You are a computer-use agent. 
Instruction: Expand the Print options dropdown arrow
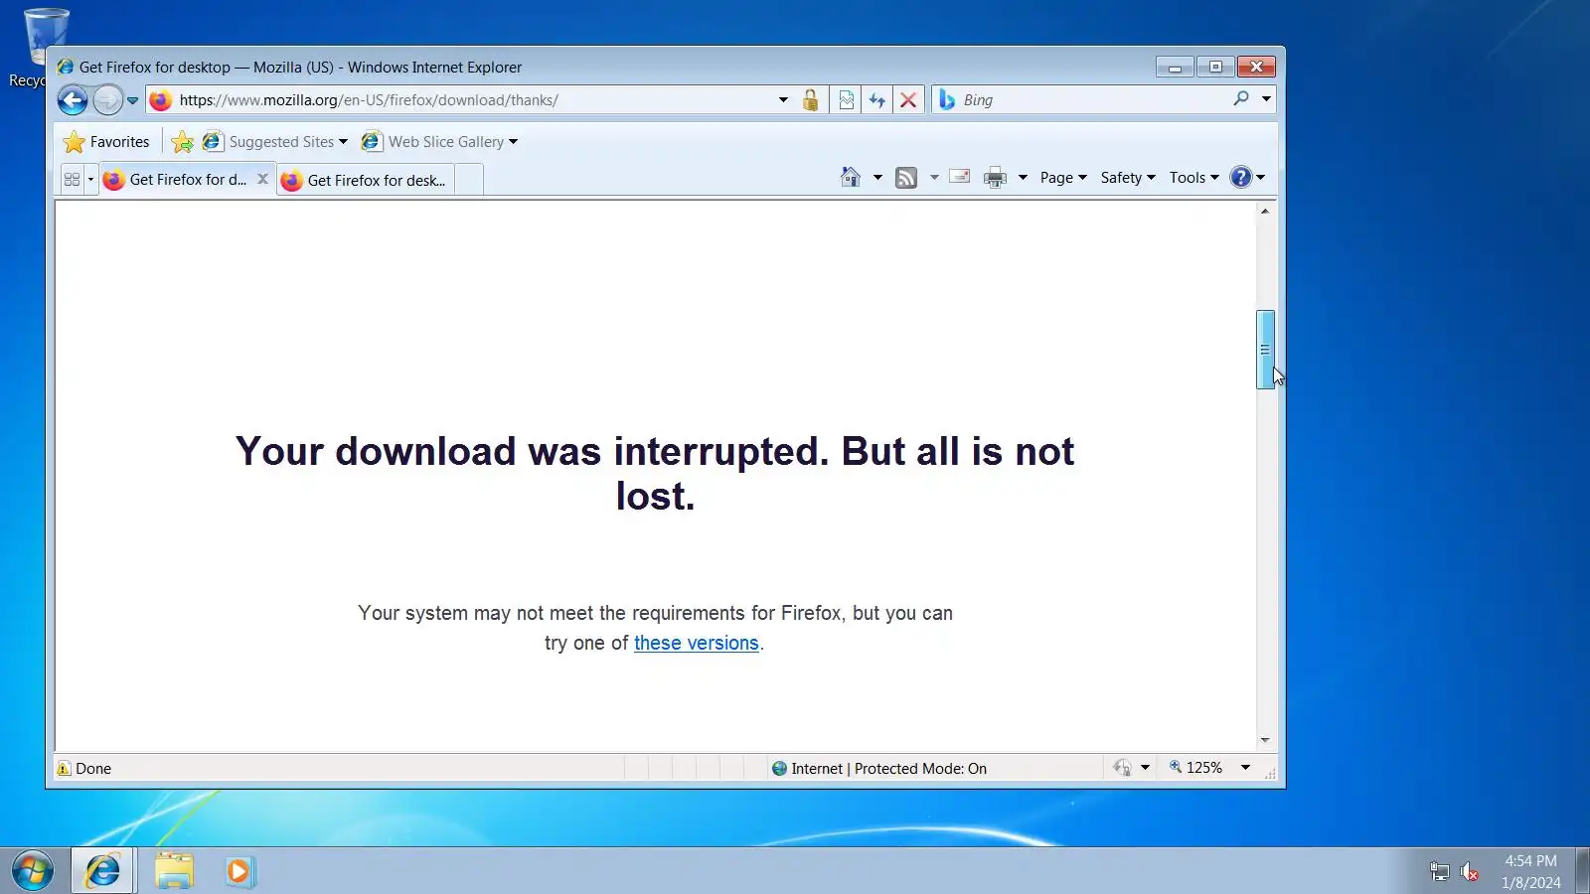[x=1023, y=178]
